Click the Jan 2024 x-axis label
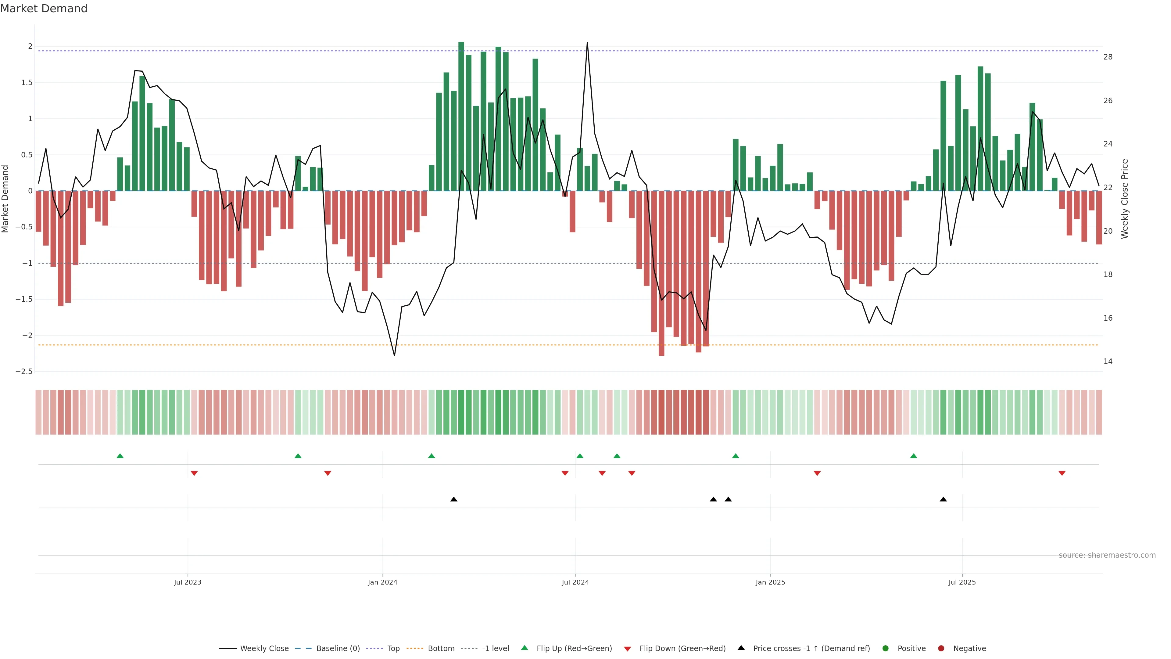Screen dimensions: 1171x659 (x=382, y=582)
